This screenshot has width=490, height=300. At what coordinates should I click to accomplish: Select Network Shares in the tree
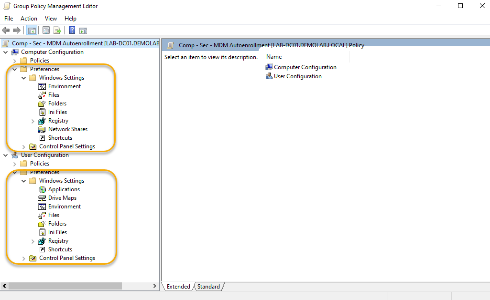[67, 129]
